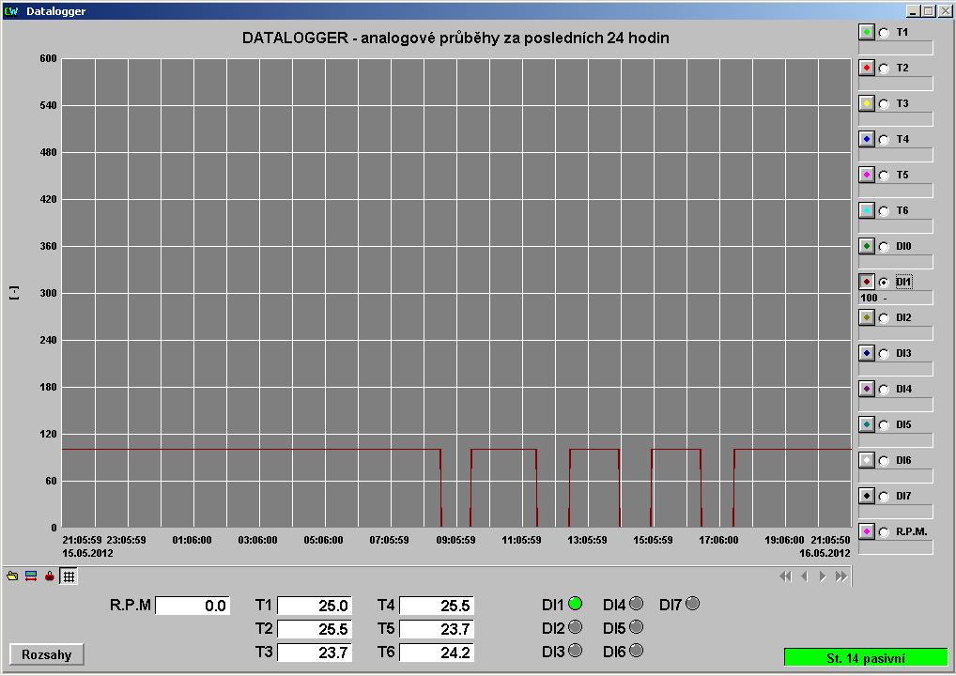The height and width of the screenshot is (676, 956).
Task: Click the R.P.M value field
Action: [192, 607]
